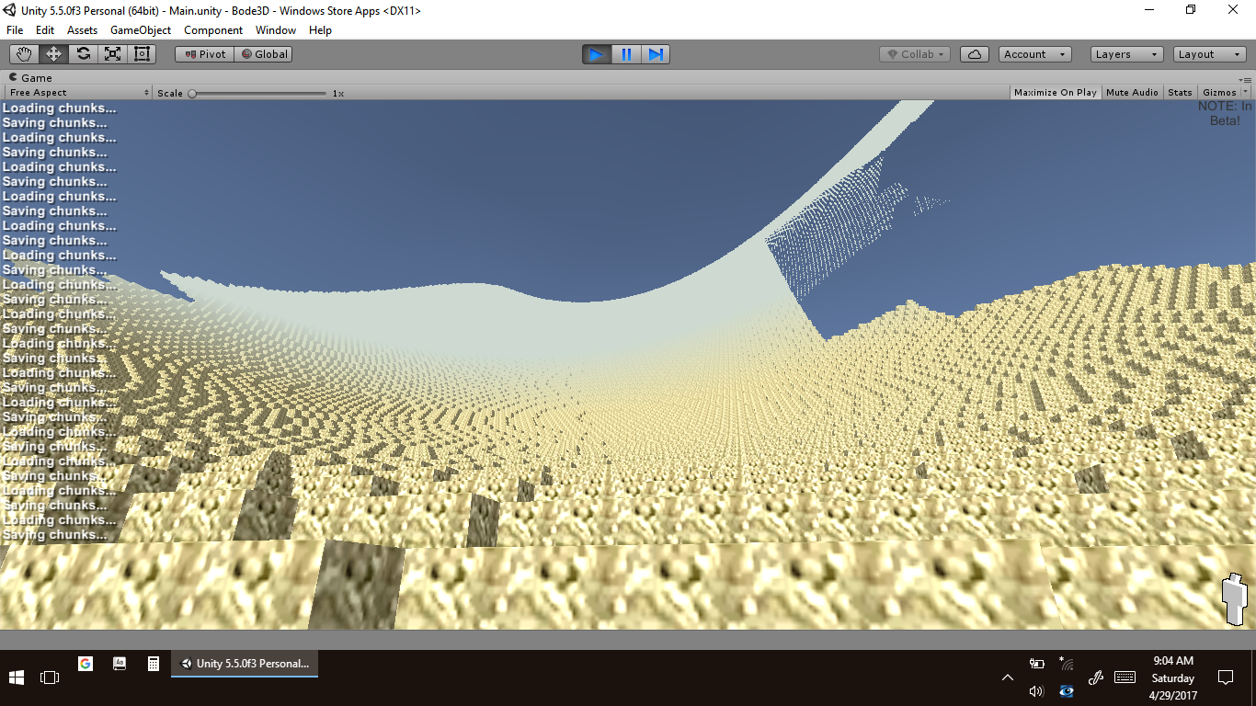Open the Layout dropdown
This screenshot has width=1256, height=706.
click(1208, 54)
